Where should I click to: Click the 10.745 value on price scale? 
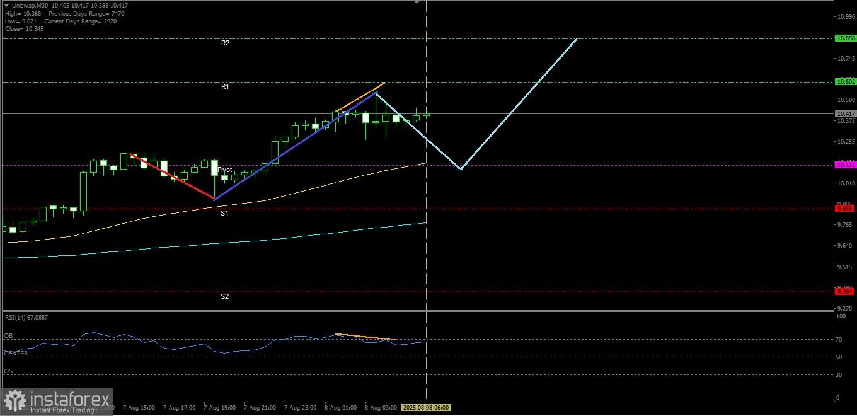click(x=845, y=59)
